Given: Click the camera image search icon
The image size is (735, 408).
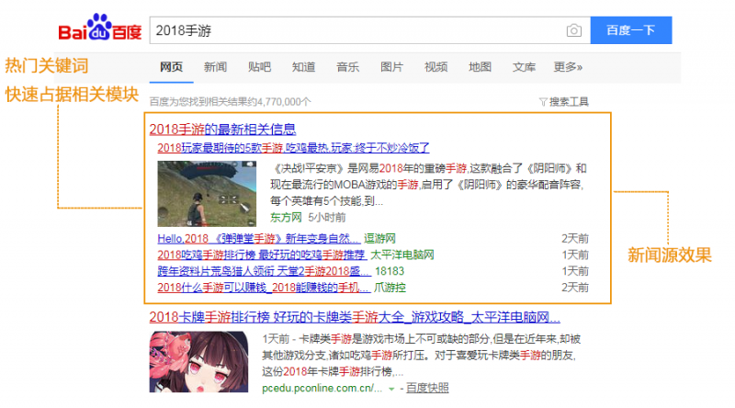Looking at the screenshot, I should coord(574,30).
